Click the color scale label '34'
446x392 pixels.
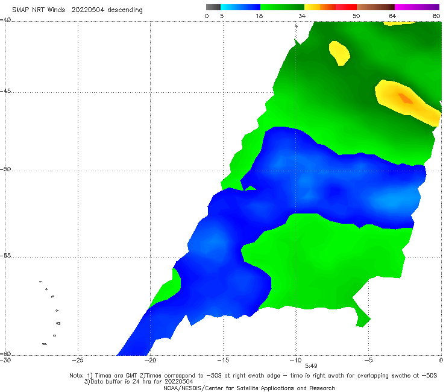pyautogui.click(x=302, y=16)
